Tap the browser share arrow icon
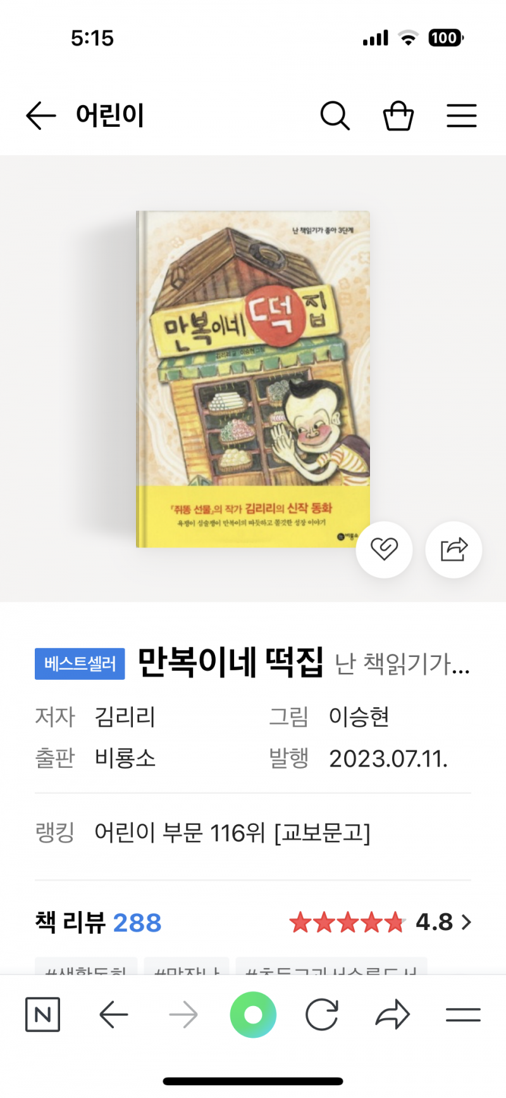506x1098 pixels. pyautogui.click(x=393, y=1014)
